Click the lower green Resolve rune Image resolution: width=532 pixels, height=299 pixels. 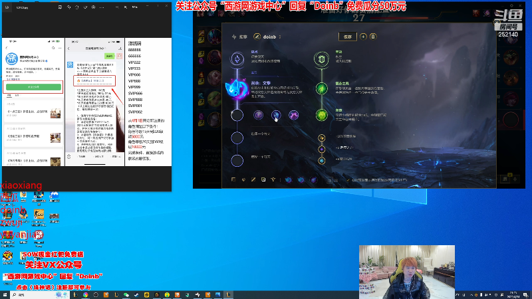click(322, 115)
